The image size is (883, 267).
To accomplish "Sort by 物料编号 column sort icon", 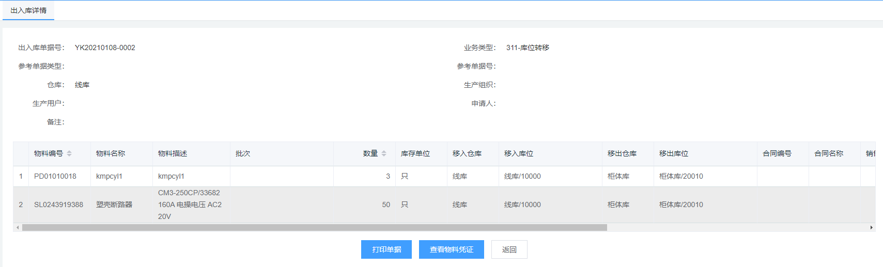I will (69, 153).
